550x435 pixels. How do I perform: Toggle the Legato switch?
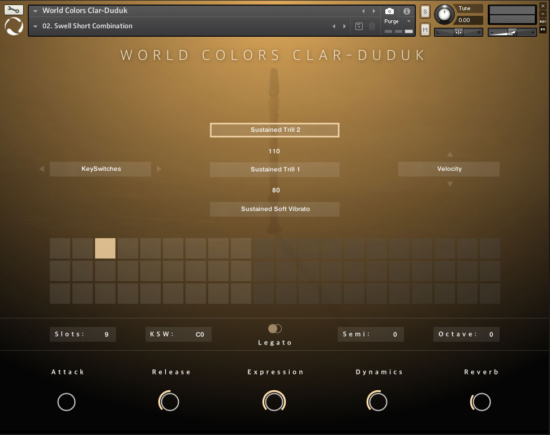(x=275, y=329)
